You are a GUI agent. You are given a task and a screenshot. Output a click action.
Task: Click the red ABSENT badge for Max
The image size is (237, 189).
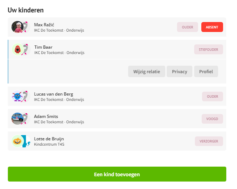[212, 27]
